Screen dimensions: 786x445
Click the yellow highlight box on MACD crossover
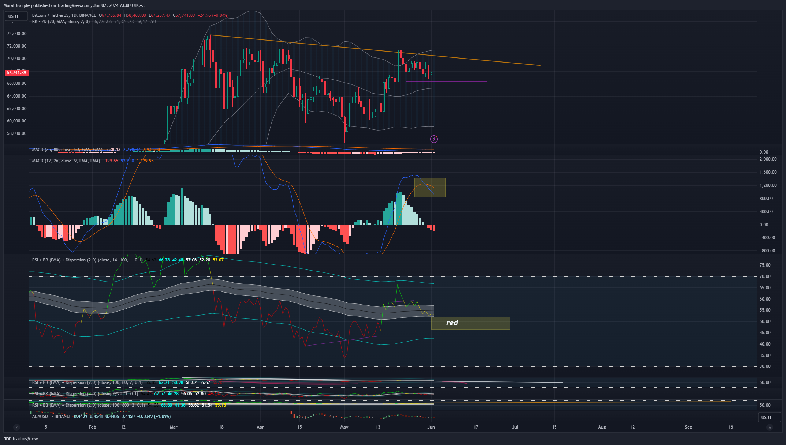point(430,188)
